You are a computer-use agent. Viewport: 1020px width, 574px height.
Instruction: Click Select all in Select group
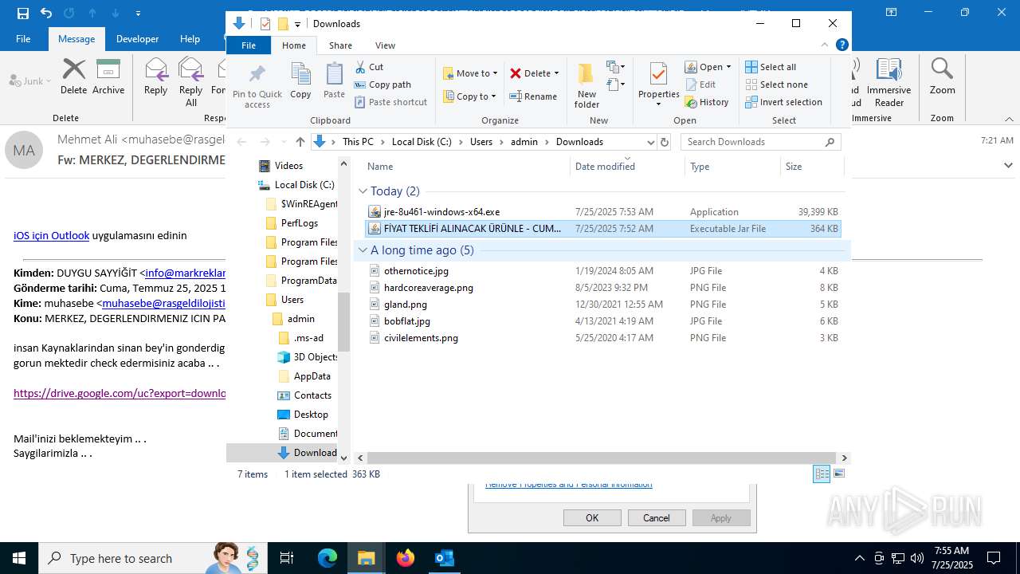click(x=771, y=67)
